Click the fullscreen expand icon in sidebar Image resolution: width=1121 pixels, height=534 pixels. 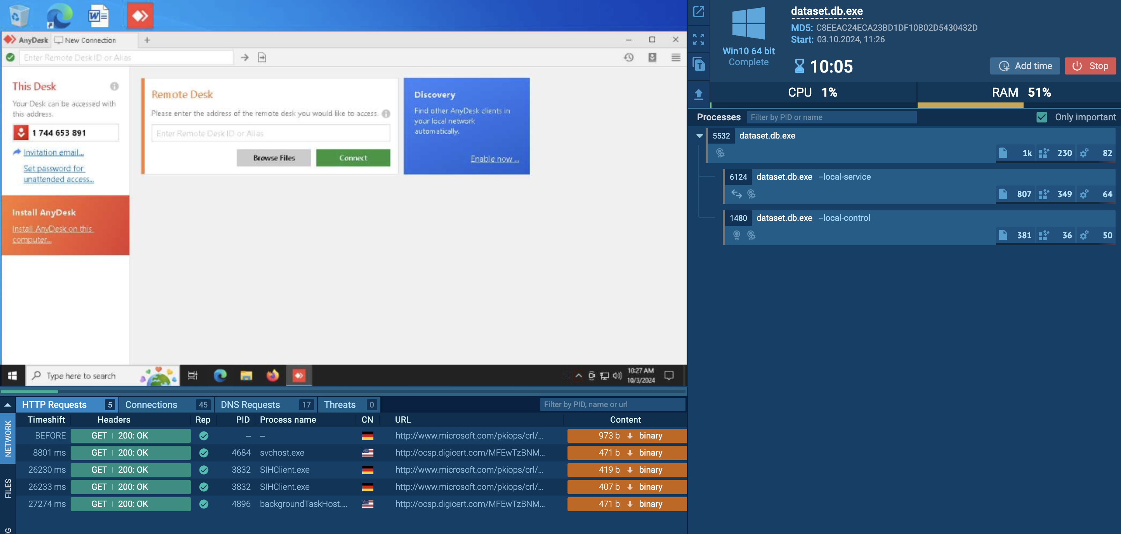698,39
